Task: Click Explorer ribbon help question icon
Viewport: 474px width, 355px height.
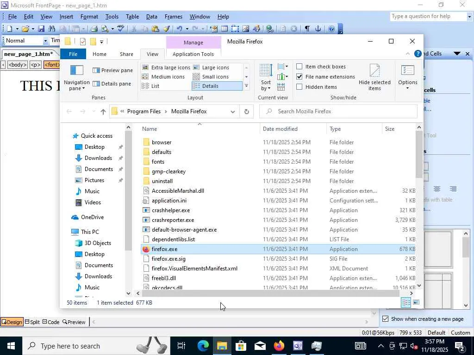Action: tap(418, 54)
